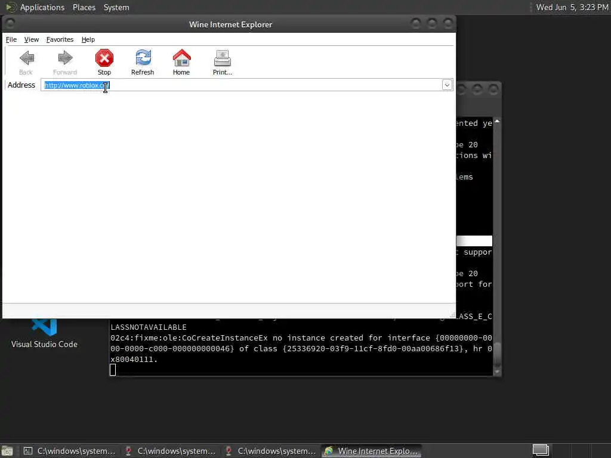Click into the Address URL field
The image size is (611, 458).
242,85
